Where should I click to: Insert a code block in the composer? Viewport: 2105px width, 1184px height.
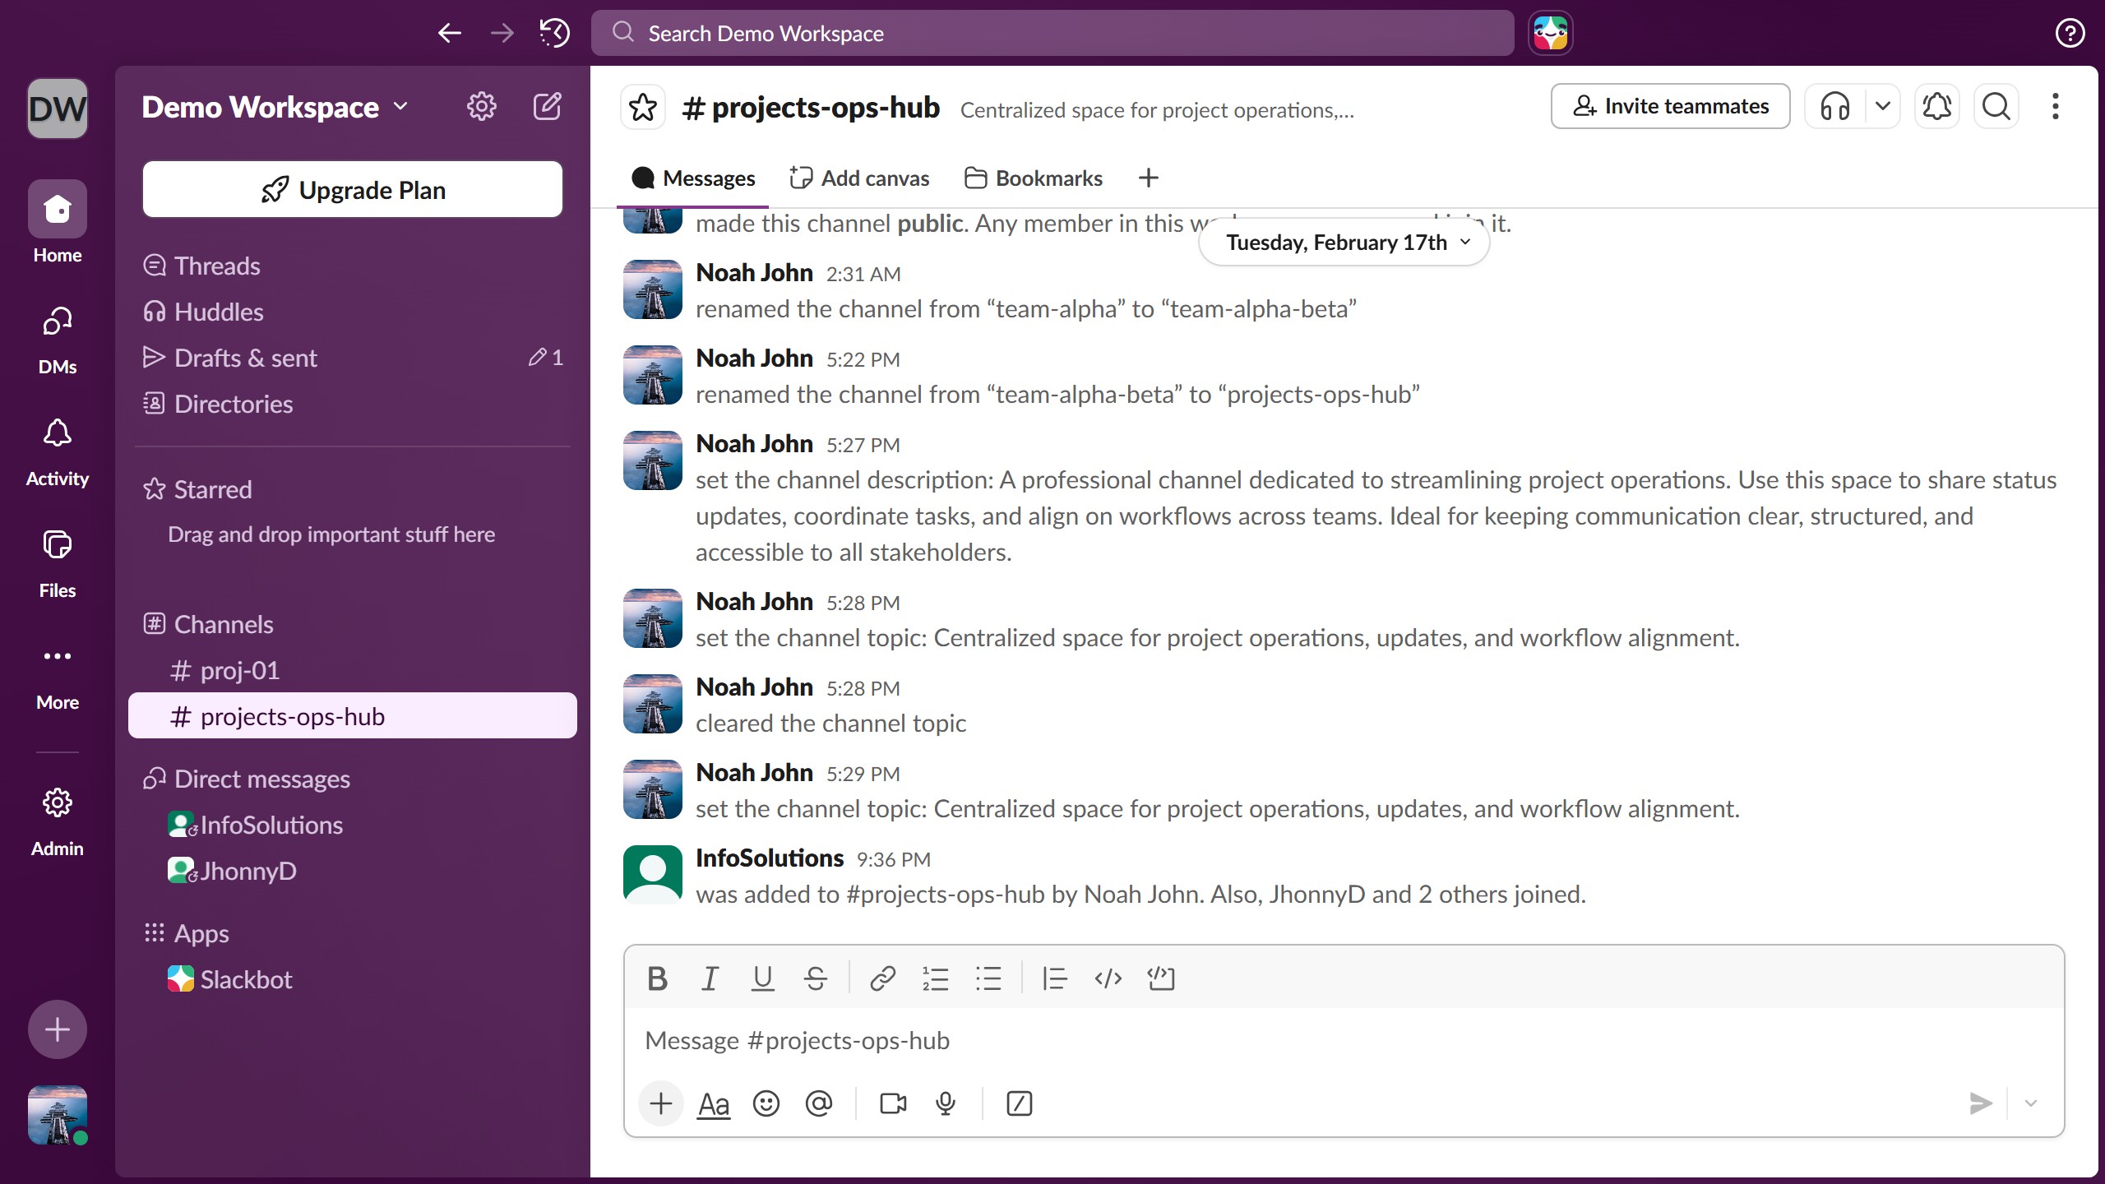click(1161, 978)
